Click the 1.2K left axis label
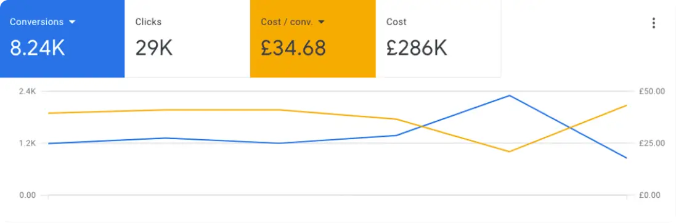Image resolution: width=676 pixels, height=223 pixels. click(28, 143)
